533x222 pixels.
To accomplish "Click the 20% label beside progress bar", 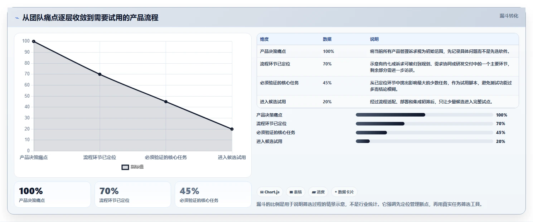I will coord(501,142).
